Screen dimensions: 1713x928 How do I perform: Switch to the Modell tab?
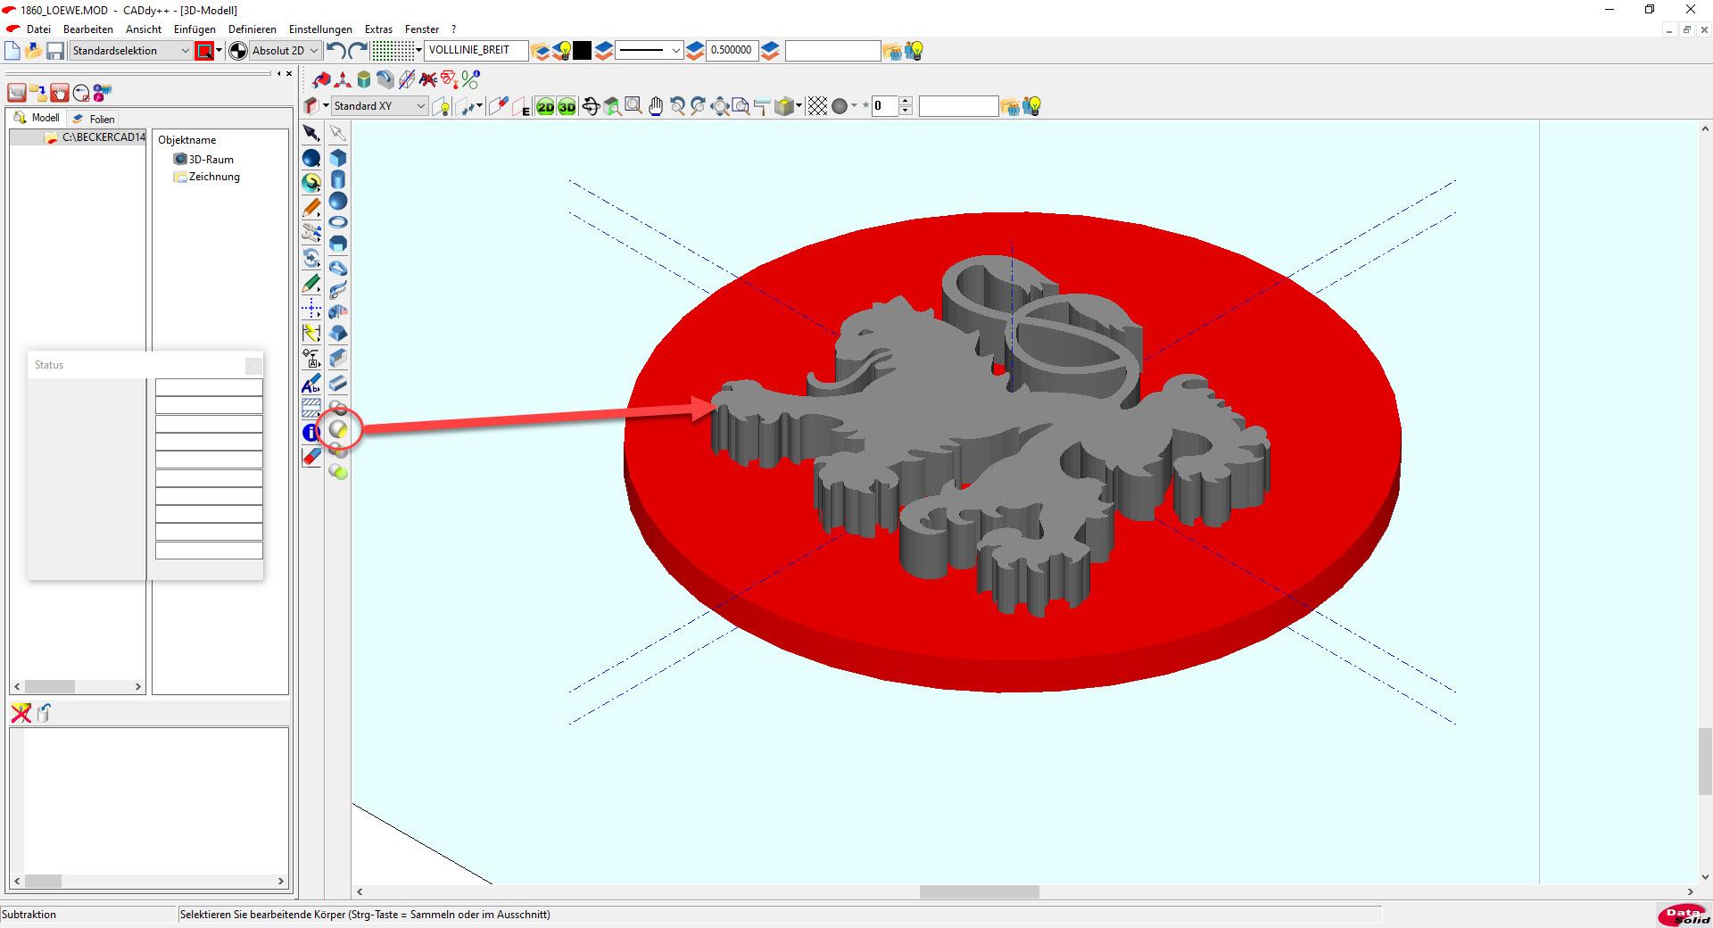tap(37, 118)
